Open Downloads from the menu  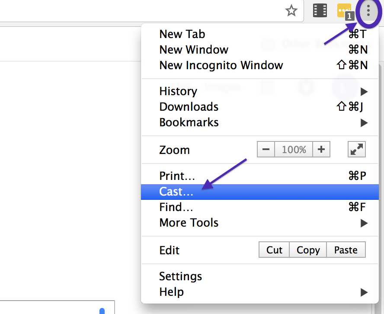pos(189,107)
